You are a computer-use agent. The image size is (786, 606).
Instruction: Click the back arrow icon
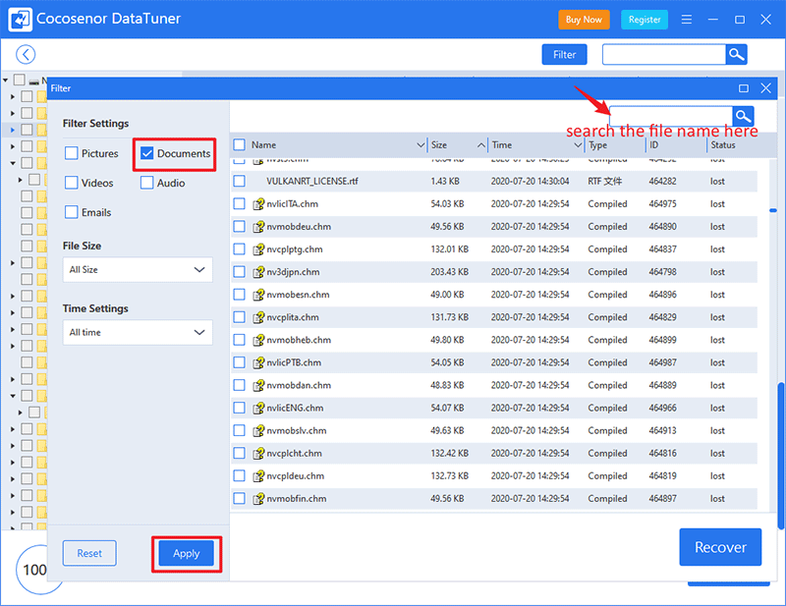26,55
